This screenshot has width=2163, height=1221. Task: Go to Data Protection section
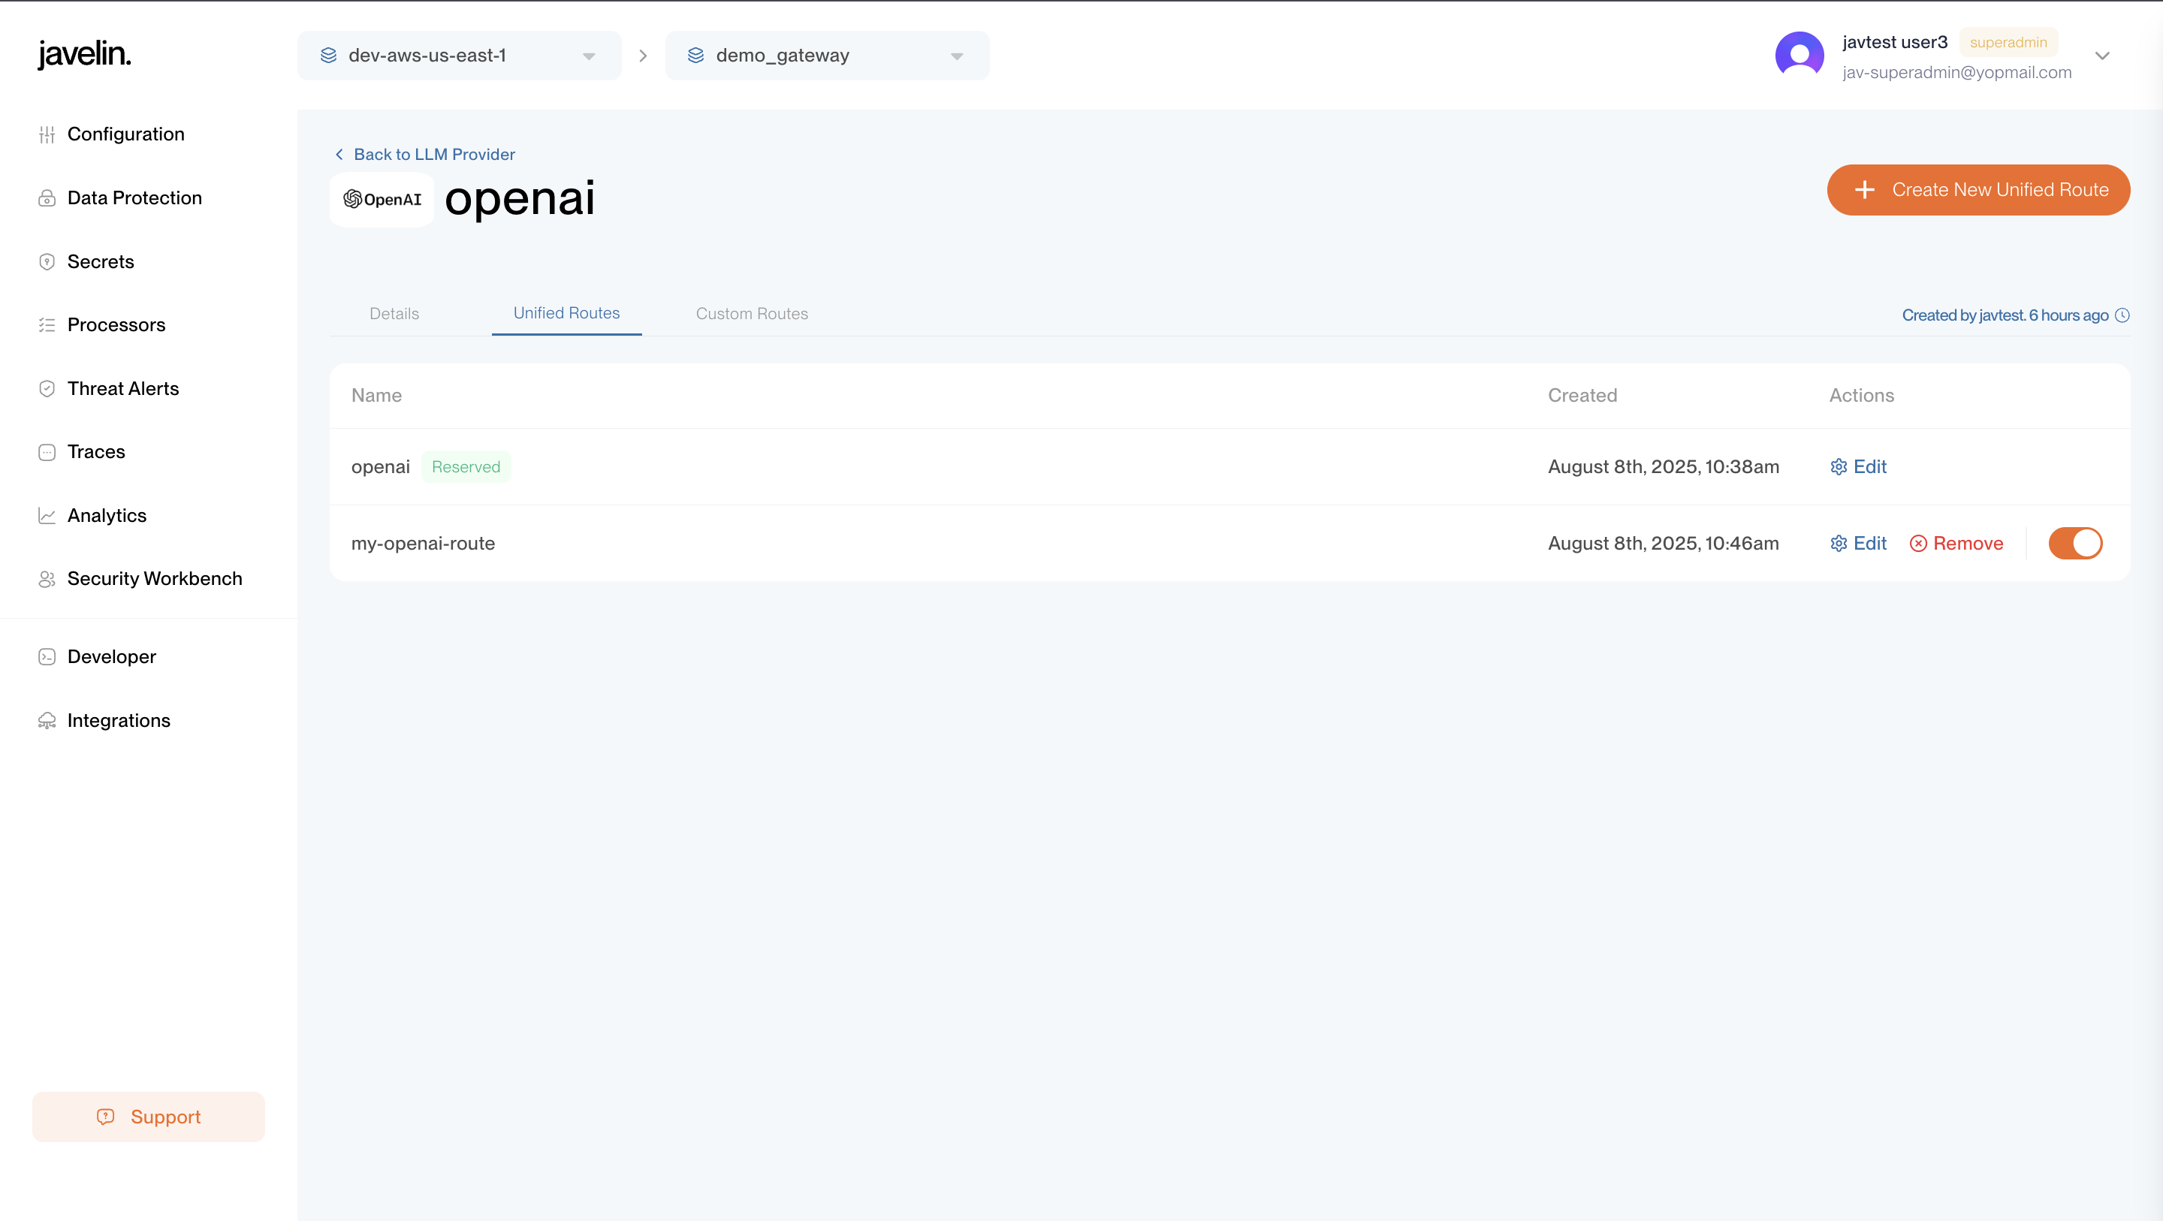tap(134, 198)
